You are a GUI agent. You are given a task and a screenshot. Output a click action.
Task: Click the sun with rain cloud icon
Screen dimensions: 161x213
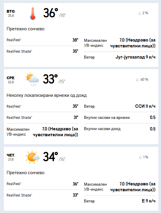(32, 79)
